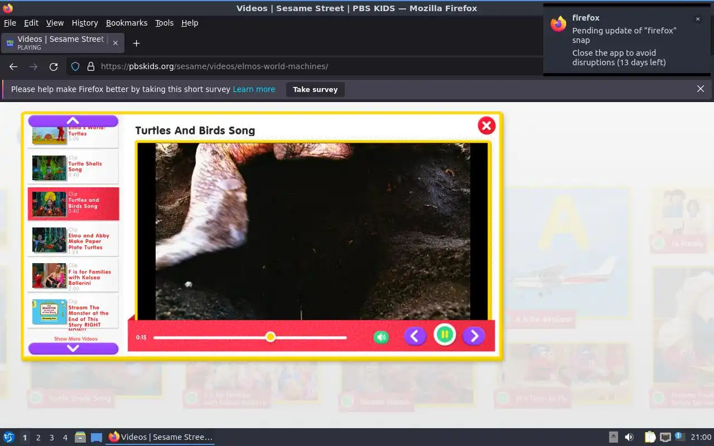Click the forward navigation arrow
The width and height of the screenshot is (714, 446).
[33, 66]
